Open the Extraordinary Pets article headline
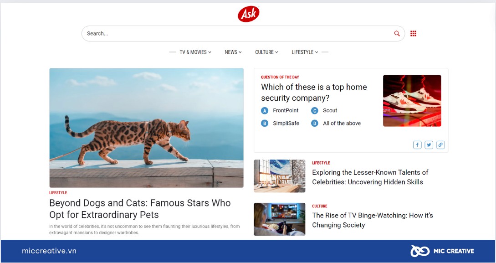This screenshot has height=263, width=496. [x=140, y=209]
